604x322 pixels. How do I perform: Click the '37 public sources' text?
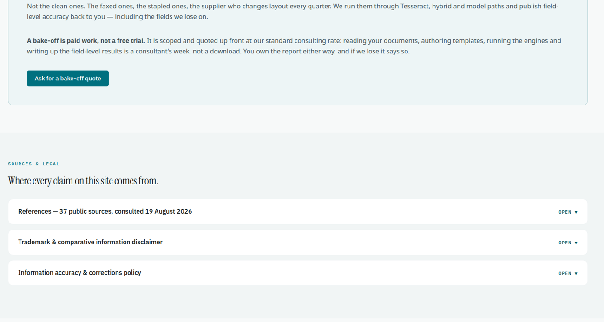pos(86,211)
